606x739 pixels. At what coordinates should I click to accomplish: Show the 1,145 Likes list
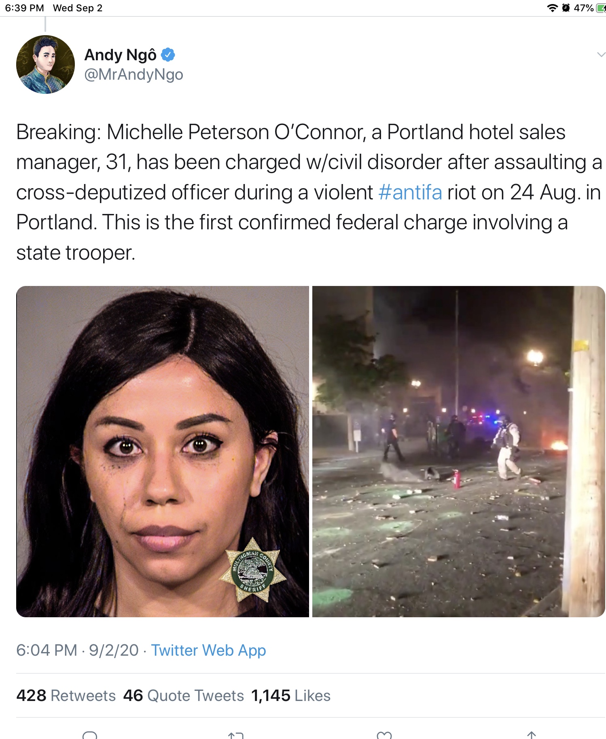290,695
